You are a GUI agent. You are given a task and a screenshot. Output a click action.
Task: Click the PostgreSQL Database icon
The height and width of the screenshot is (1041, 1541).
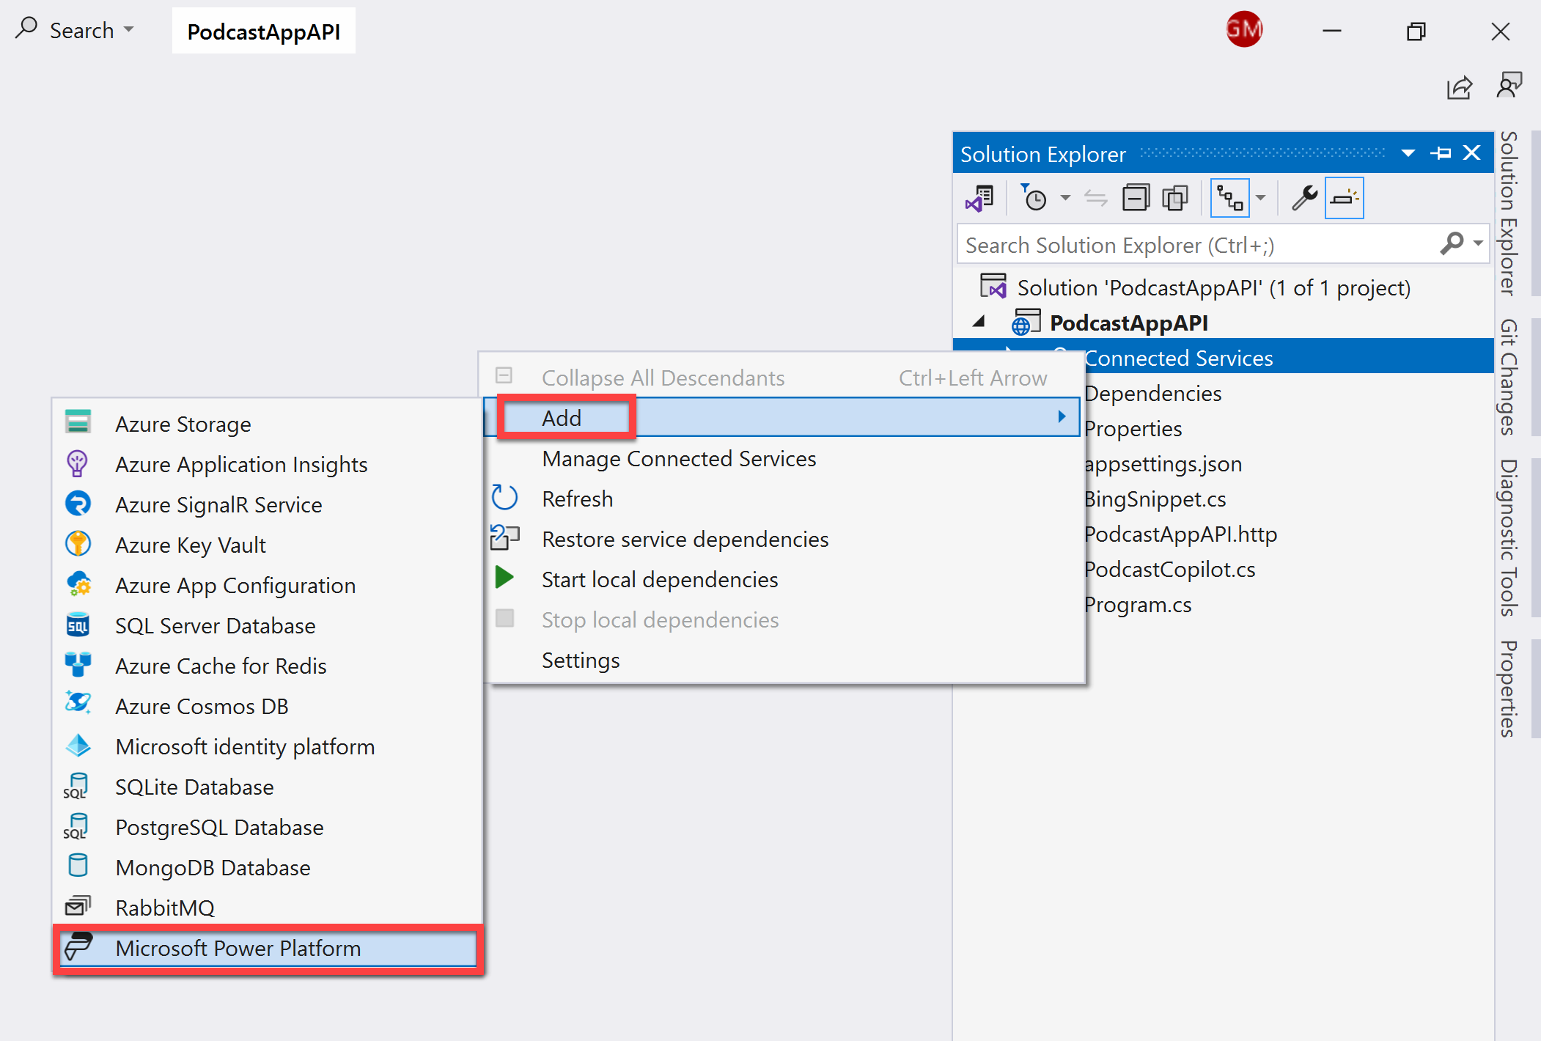(76, 826)
